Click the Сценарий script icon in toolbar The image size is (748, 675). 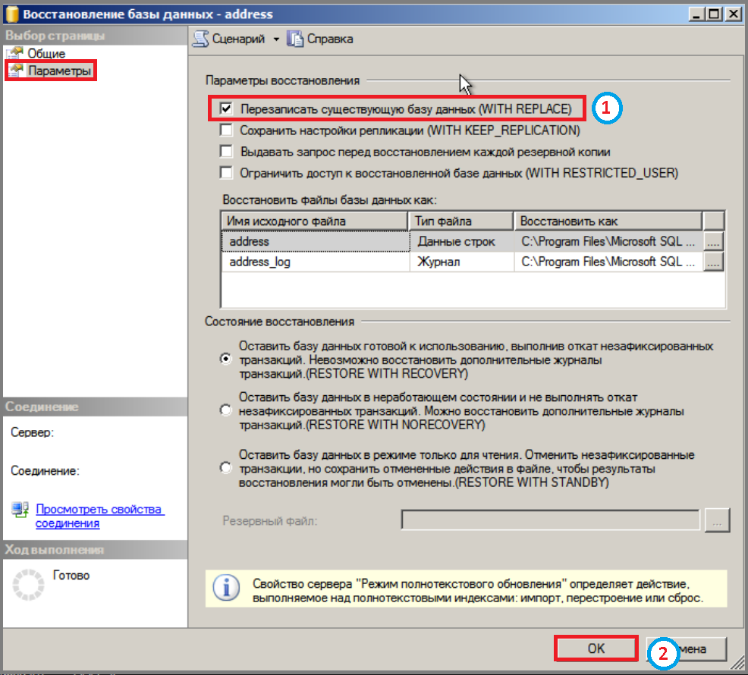click(201, 39)
